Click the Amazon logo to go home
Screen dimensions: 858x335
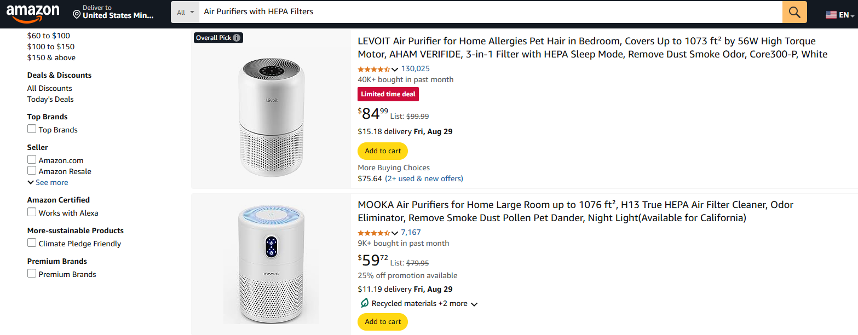34,14
